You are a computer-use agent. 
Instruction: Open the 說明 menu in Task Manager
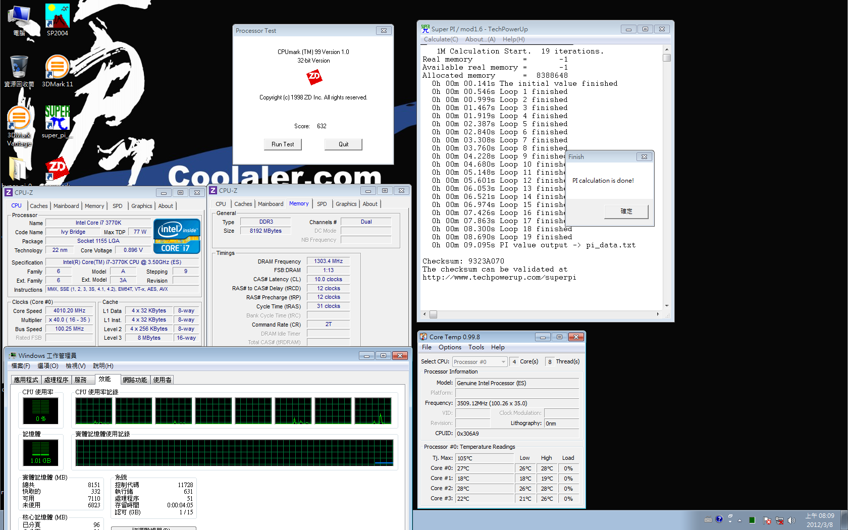click(x=103, y=366)
